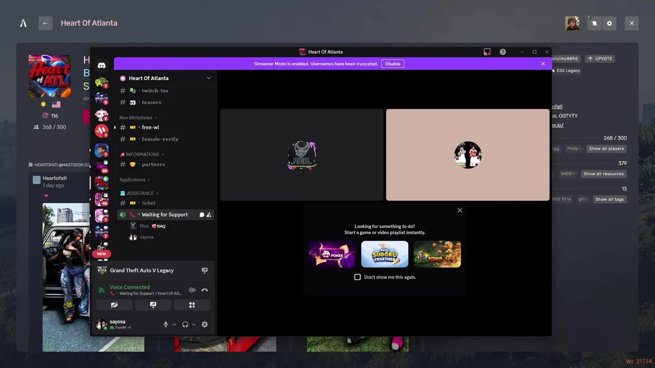
Task: Open the Heartofatl post image
Action: point(66,277)
